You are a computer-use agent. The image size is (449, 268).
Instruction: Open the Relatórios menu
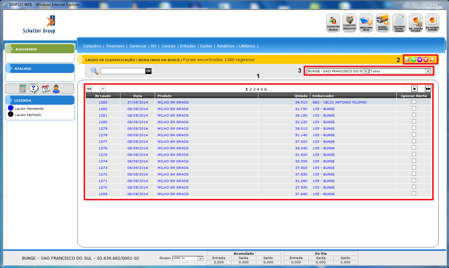tap(226, 46)
